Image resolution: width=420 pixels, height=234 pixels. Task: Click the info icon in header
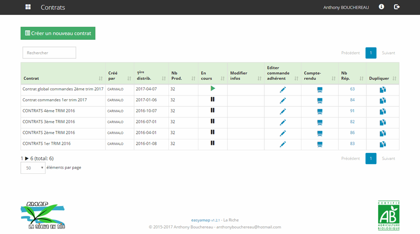click(381, 7)
